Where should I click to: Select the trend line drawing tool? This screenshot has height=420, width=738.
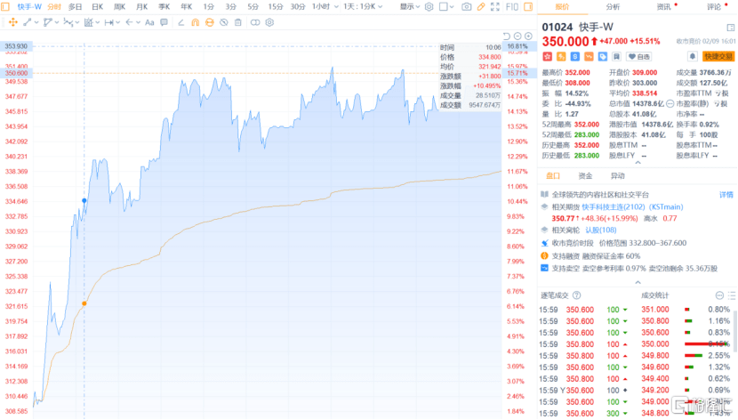28,22
